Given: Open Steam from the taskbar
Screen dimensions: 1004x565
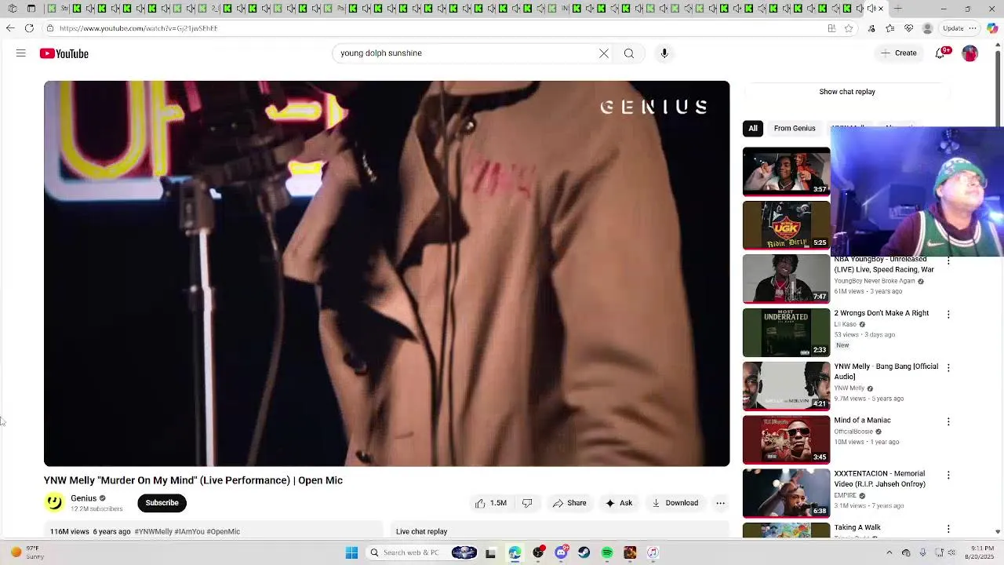Looking at the screenshot, I should 584,552.
